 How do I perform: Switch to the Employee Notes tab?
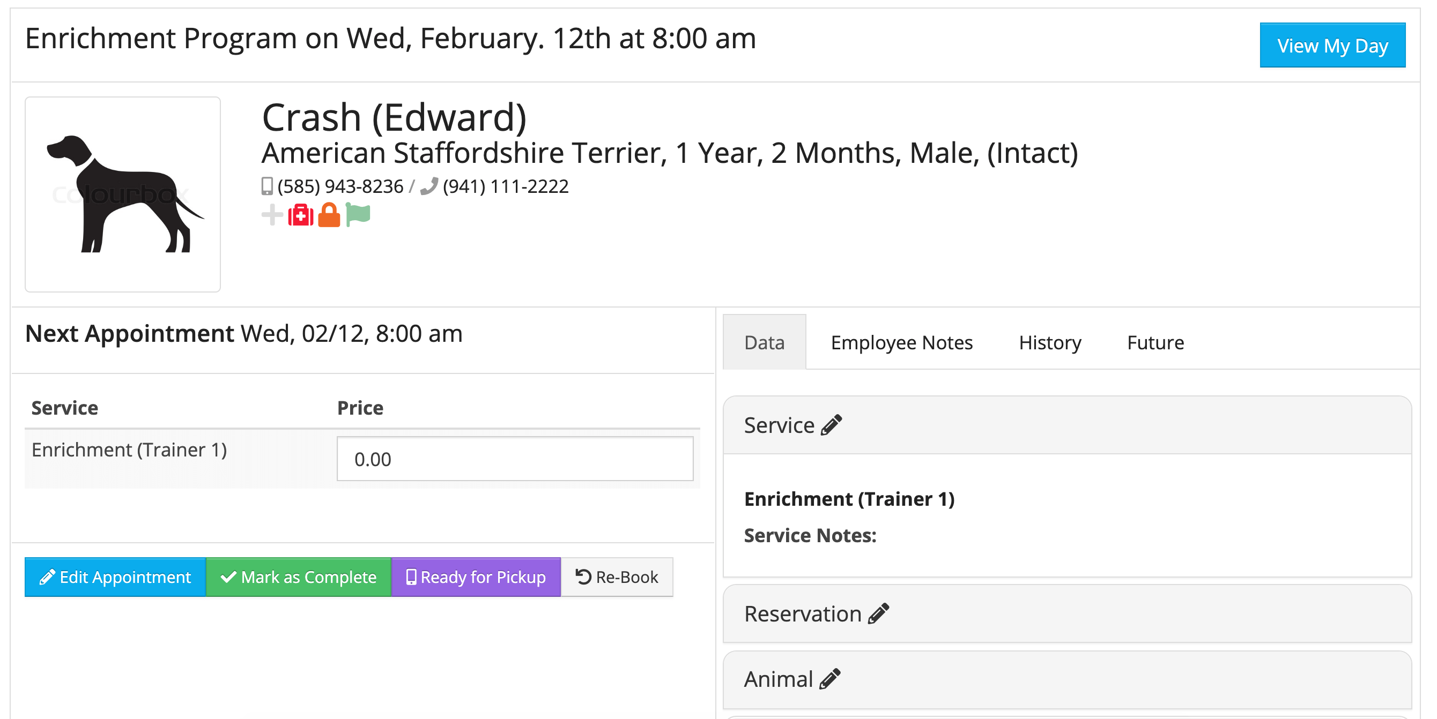tap(901, 342)
